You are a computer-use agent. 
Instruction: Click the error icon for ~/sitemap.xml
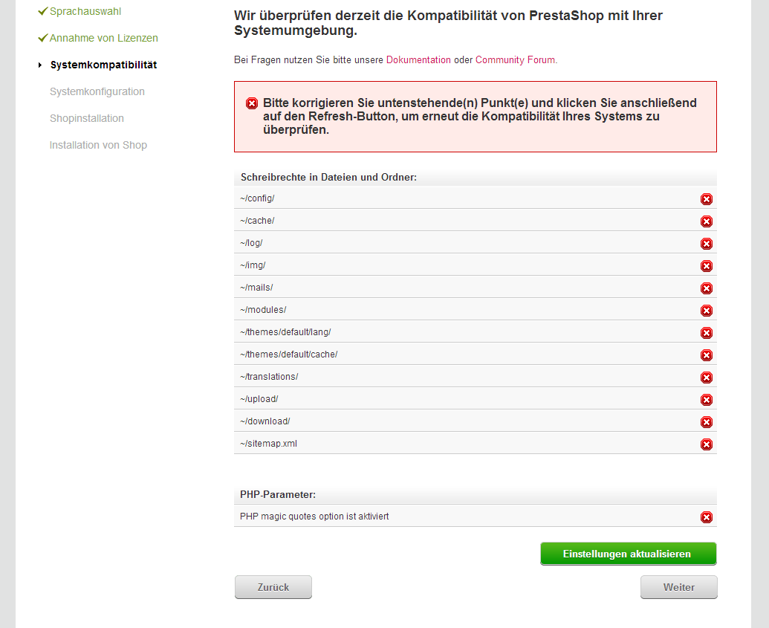tap(707, 444)
